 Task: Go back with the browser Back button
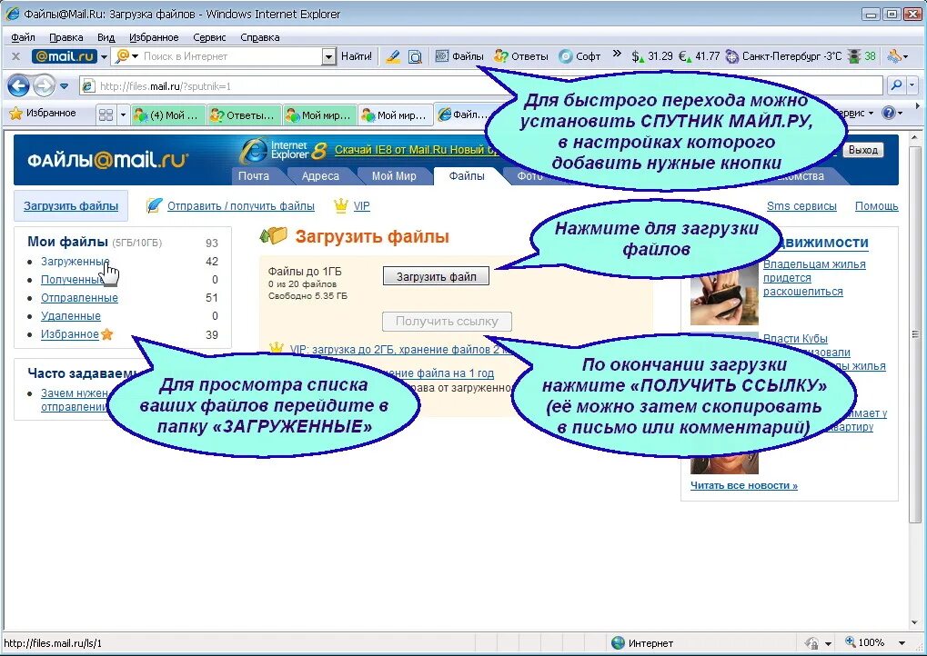click(x=18, y=86)
